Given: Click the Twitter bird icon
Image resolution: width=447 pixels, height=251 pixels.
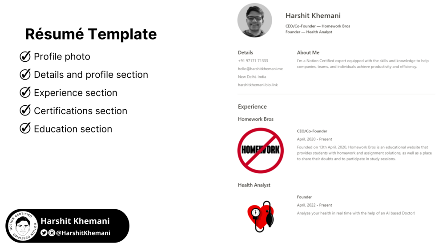Looking at the screenshot, I should [44, 233].
